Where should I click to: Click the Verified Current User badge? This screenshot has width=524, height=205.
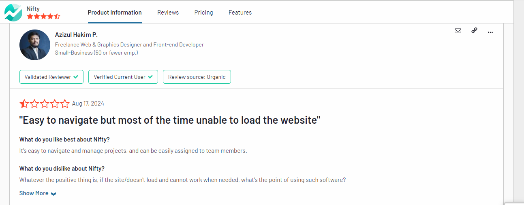pyautogui.click(x=123, y=77)
